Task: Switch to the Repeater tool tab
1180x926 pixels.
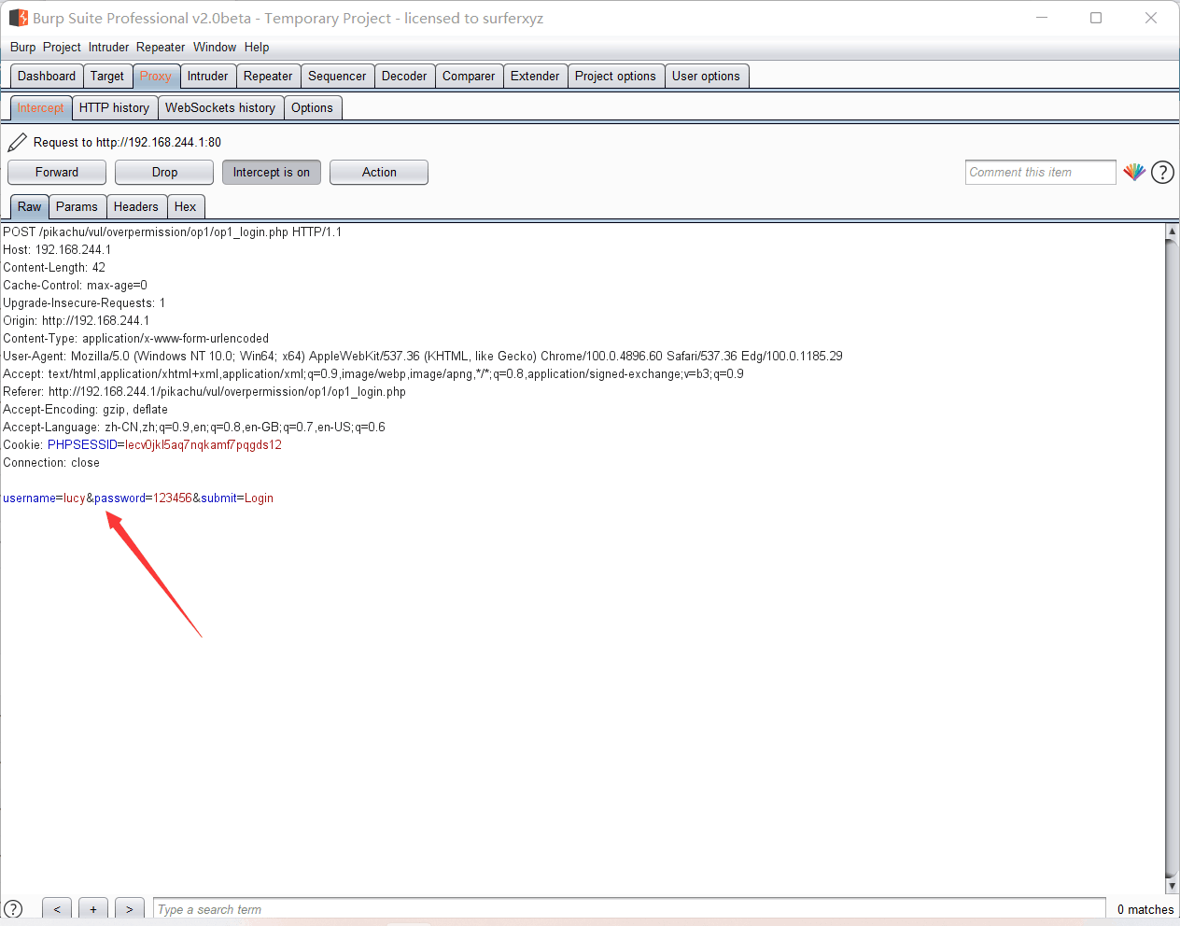Action: point(268,77)
